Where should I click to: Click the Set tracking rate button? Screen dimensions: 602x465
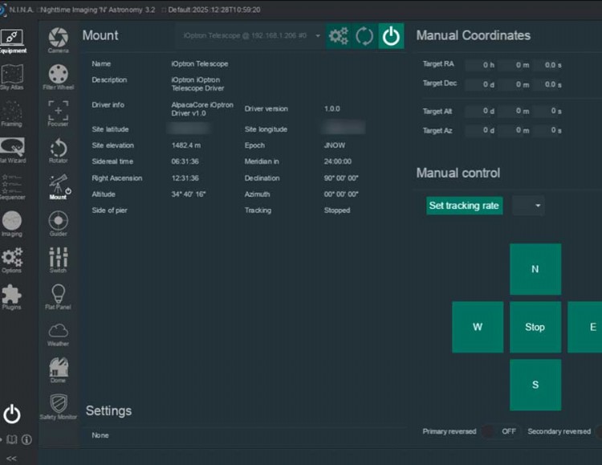tap(464, 206)
